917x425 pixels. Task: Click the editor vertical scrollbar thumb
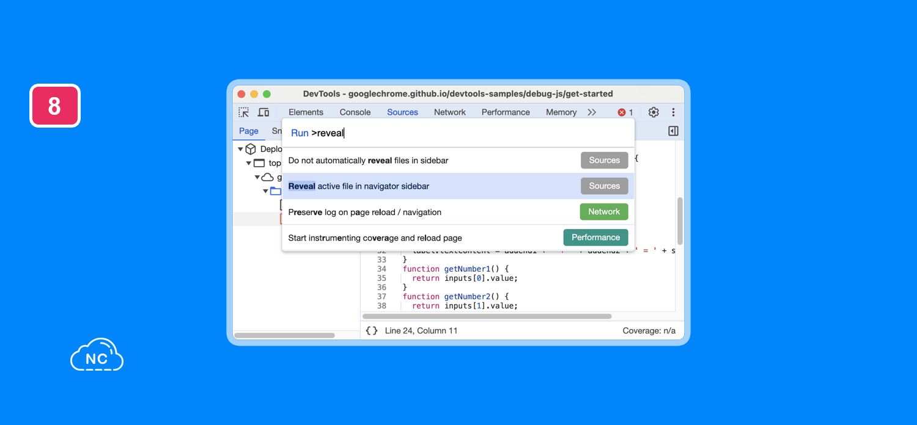point(680,221)
